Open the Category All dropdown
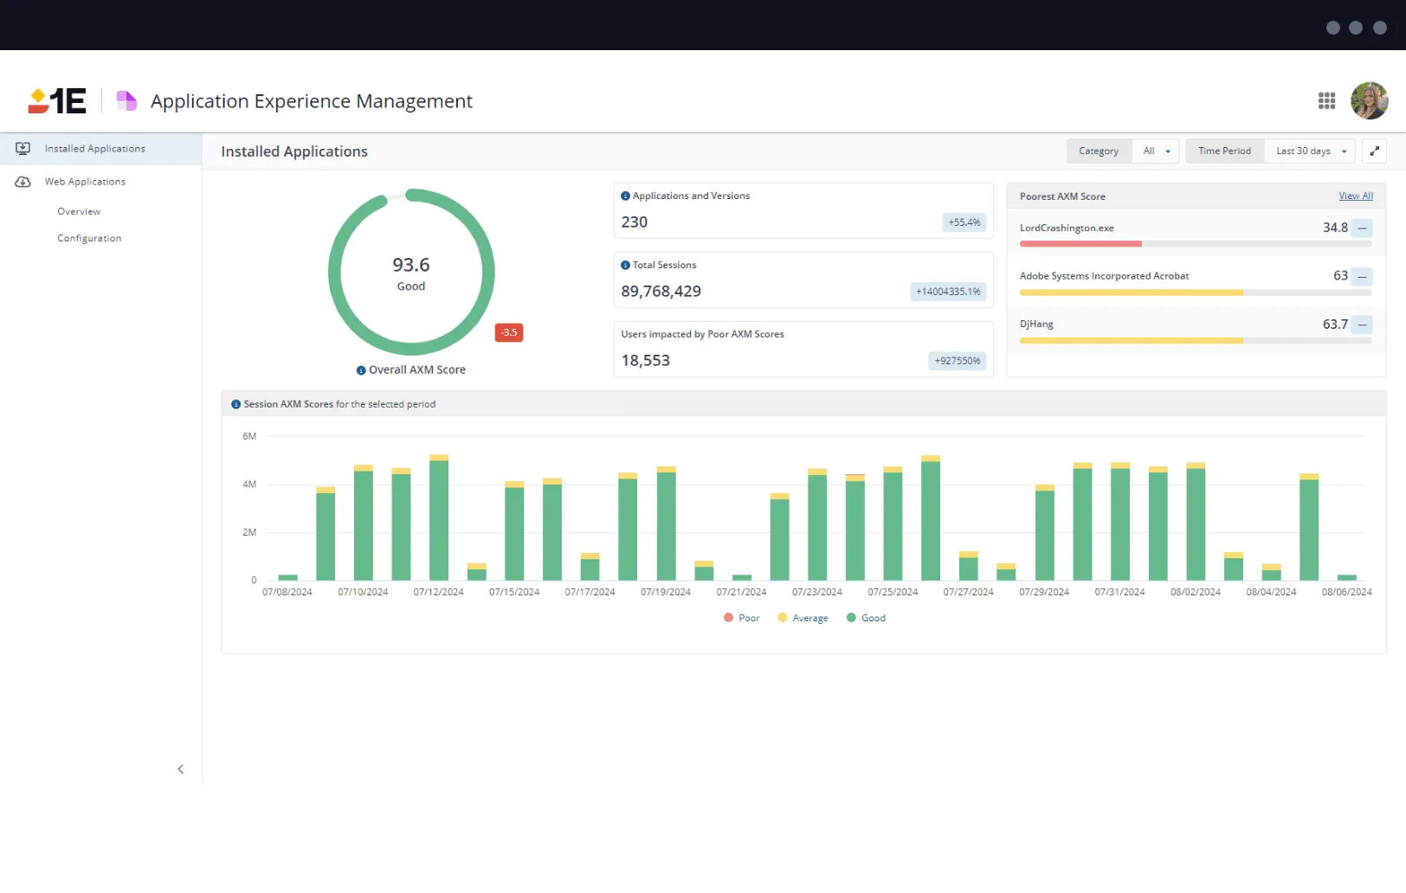The width and height of the screenshot is (1406, 893). click(x=1156, y=151)
